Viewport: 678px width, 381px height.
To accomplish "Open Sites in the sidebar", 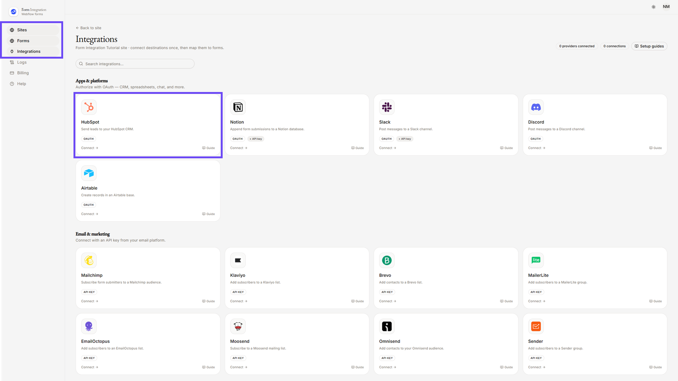I will click(32, 30).
